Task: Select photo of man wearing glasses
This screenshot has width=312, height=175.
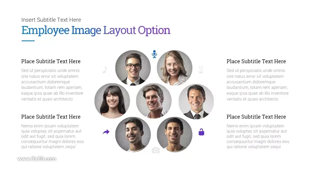Action: (133, 68)
